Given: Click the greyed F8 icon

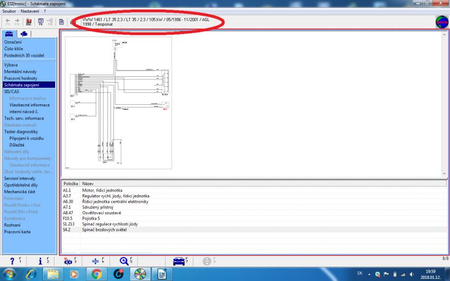Looking at the screenshot, I should coord(207,261).
